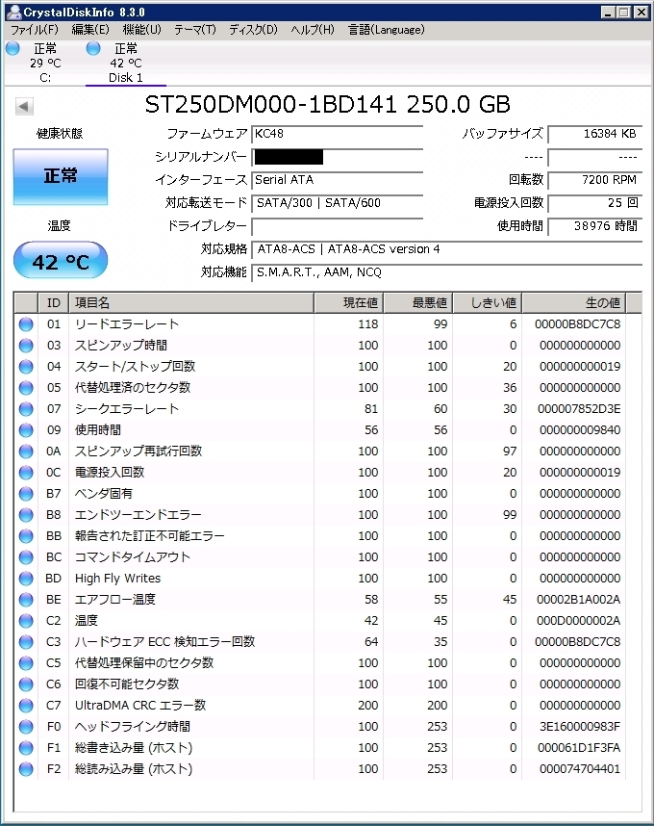The image size is (654, 826).
Task: Click the 項目名 column header
Action: [191, 303]
